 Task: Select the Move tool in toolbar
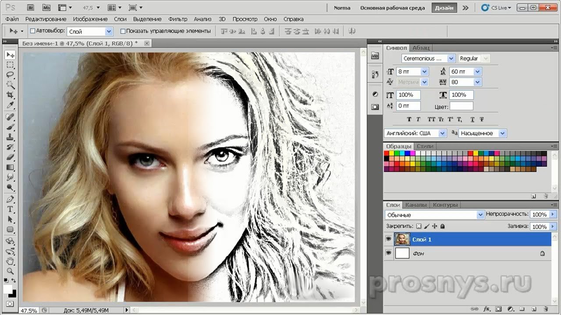[x=11, y=55]
